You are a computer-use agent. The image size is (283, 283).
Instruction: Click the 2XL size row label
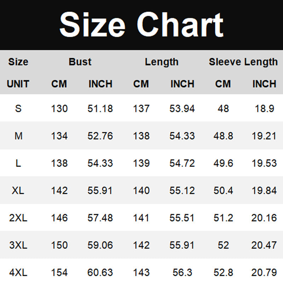[18, 218]
